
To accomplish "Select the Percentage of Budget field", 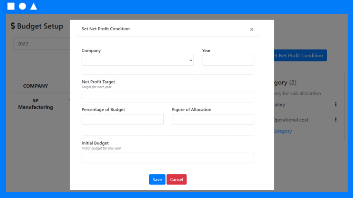I will (122, 119).
